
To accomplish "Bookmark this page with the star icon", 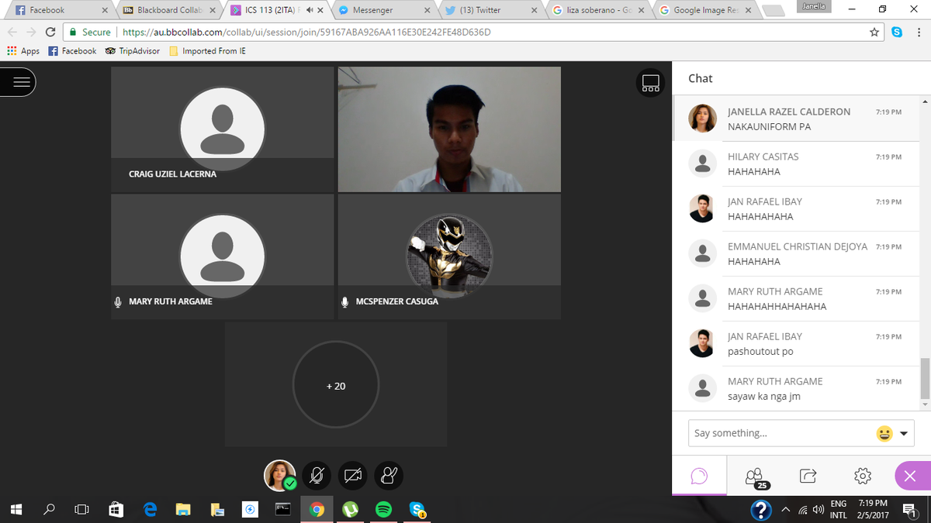I will 874,33.
